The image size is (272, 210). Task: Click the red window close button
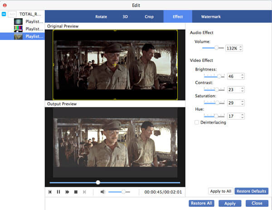tap(5, 5)
